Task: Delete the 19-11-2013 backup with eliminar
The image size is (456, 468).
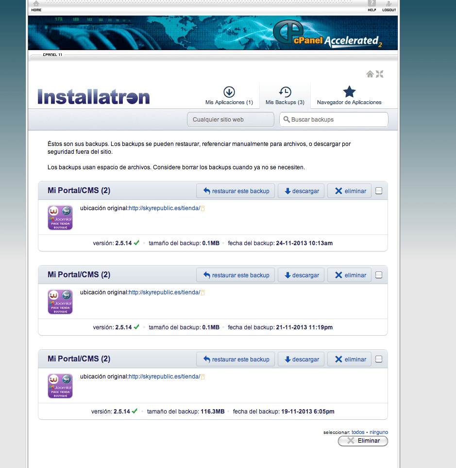Action: [349, 360]
